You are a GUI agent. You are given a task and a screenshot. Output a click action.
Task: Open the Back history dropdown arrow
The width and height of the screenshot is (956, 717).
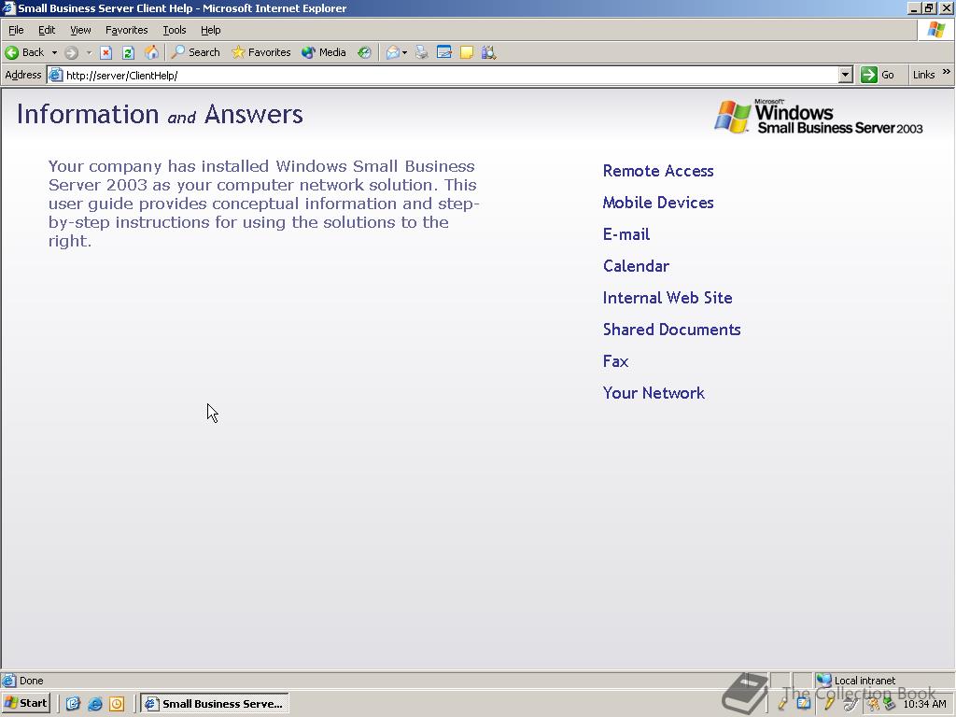pos(54,52)
